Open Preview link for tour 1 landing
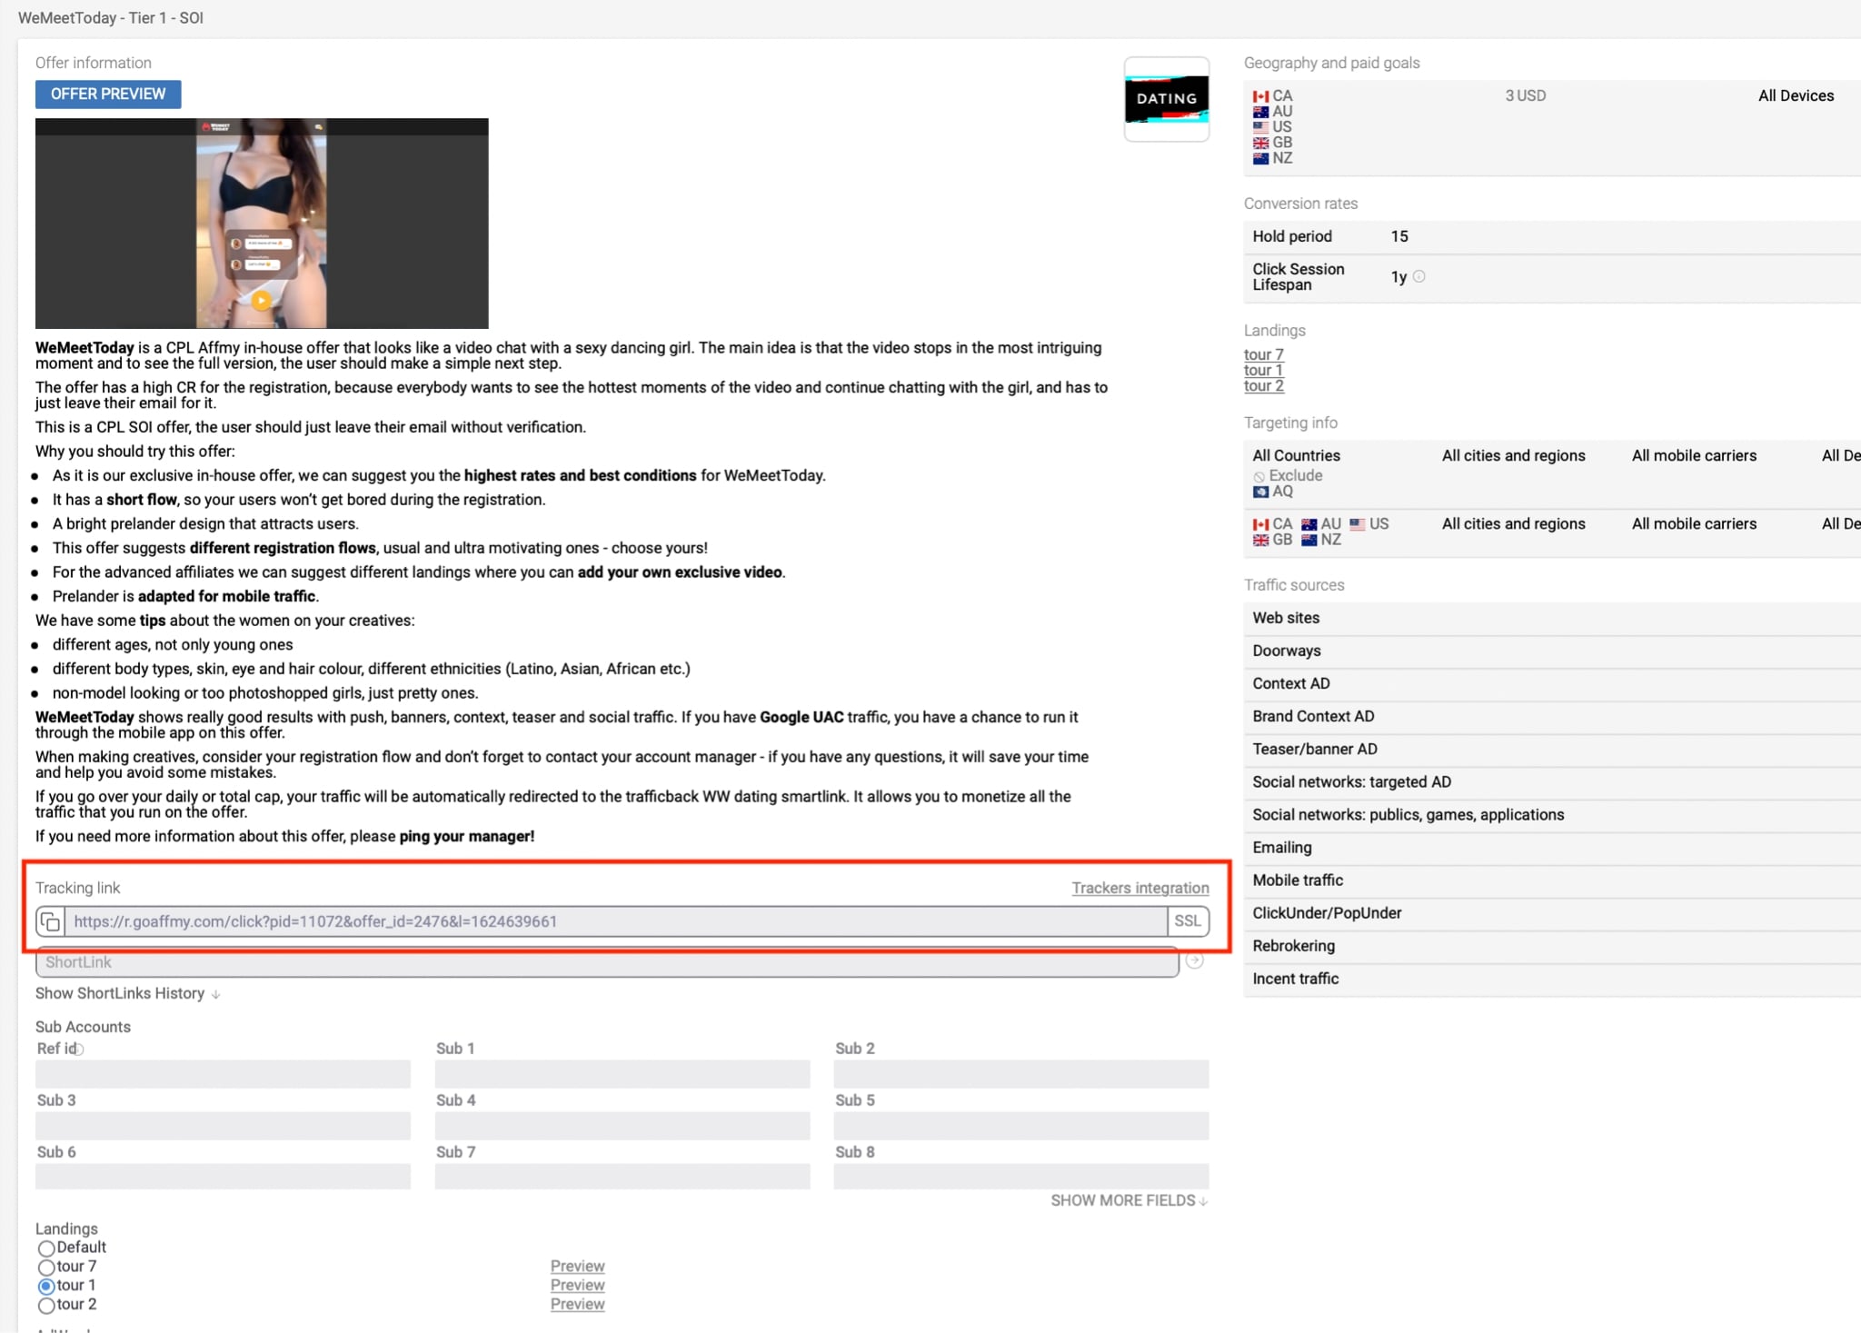1861x1333 pixels. (x=577, y=1285)
